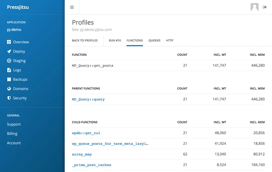Switch to the Run #10 tab
The width and height of the screenshot is (272, 172).
115,40
